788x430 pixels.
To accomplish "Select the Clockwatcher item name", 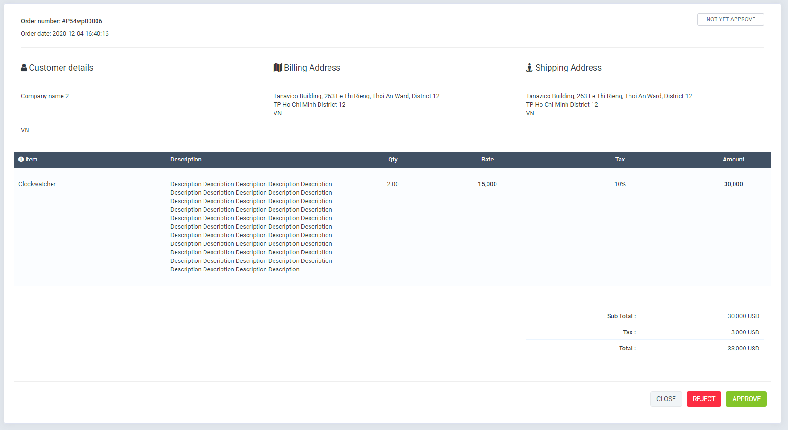I will [37, 184].
